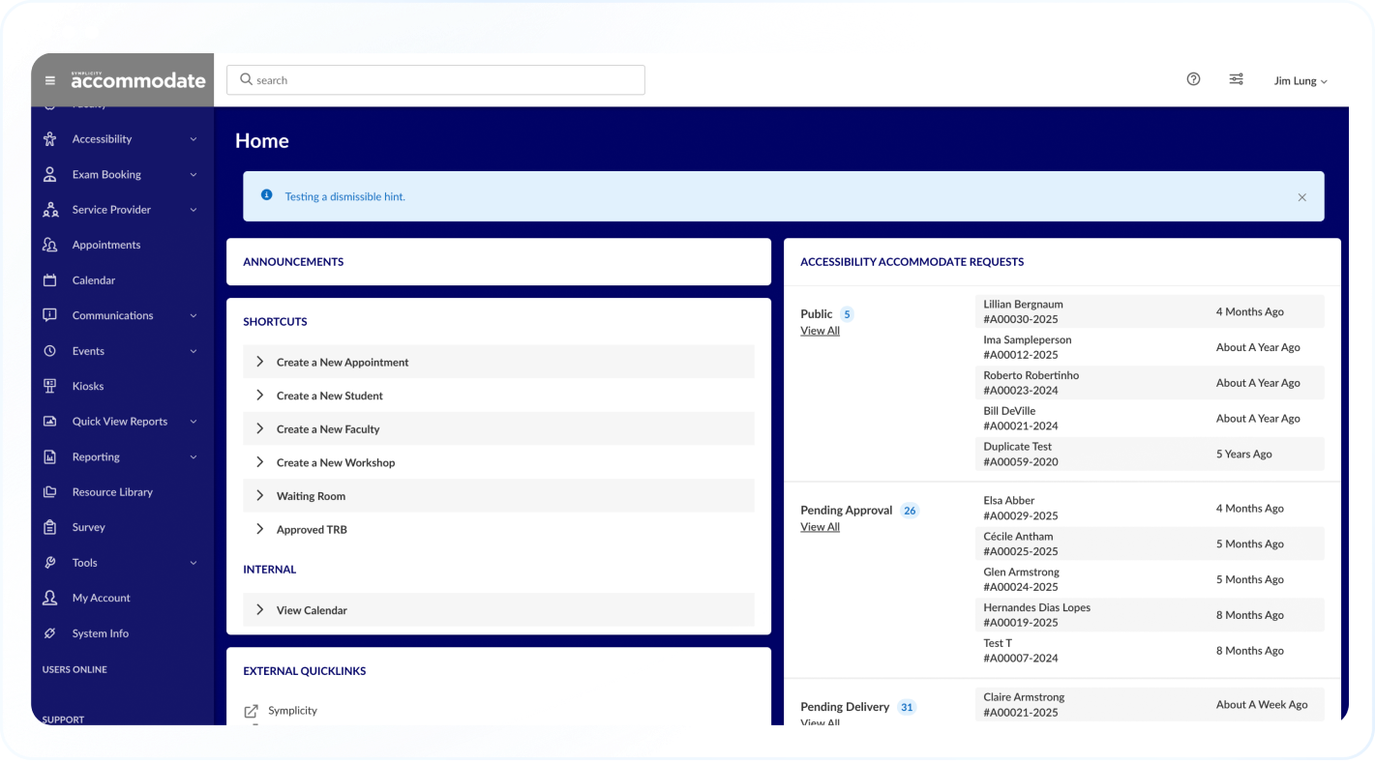Open Kiosks in the sidebar
This screenshot has width=1375, height=764.
pyautogui.click(x=88, y=386)
